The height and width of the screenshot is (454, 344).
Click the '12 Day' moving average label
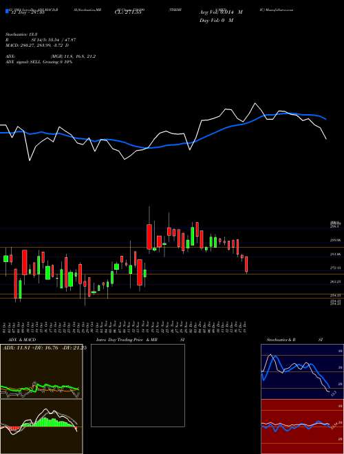click(x=27, y=12)
